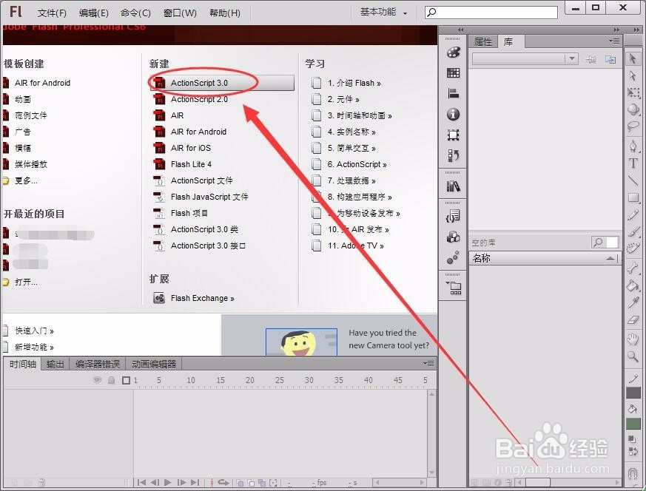Toggle Snap to Objects magnet
Screen dimensions: 646x491
pyautogui.click(x=633, y=473)
